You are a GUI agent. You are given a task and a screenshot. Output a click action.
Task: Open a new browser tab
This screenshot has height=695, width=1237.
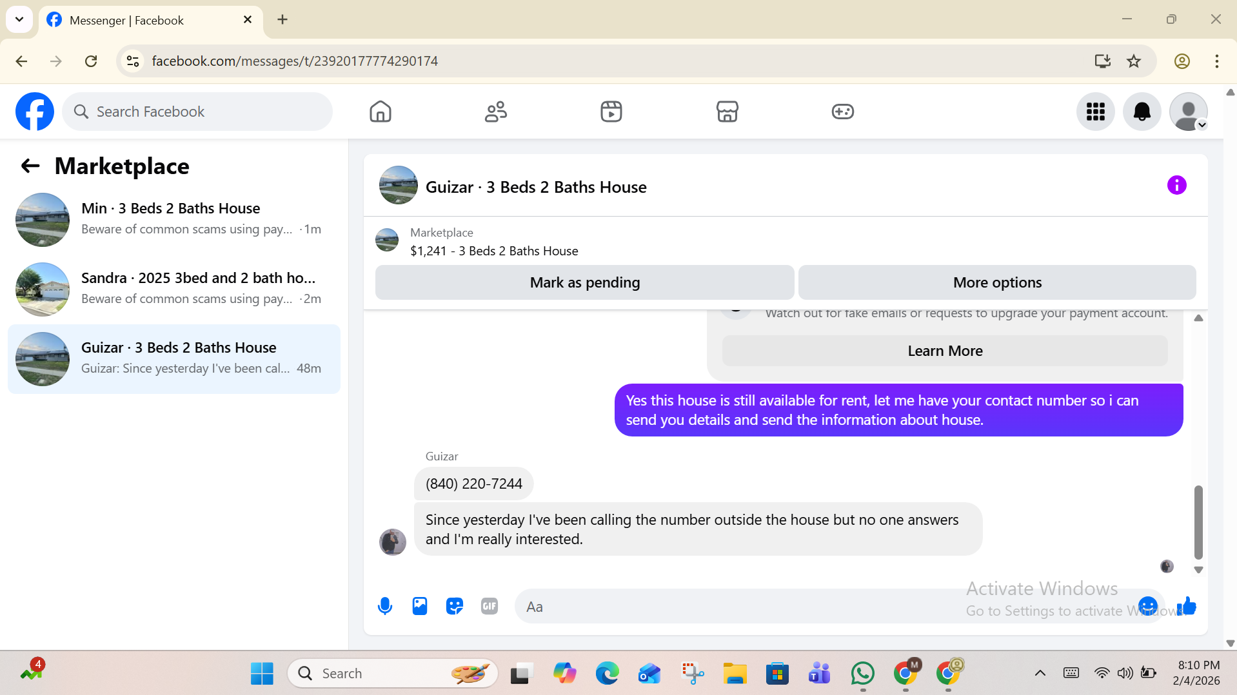[x=282, y=20]
